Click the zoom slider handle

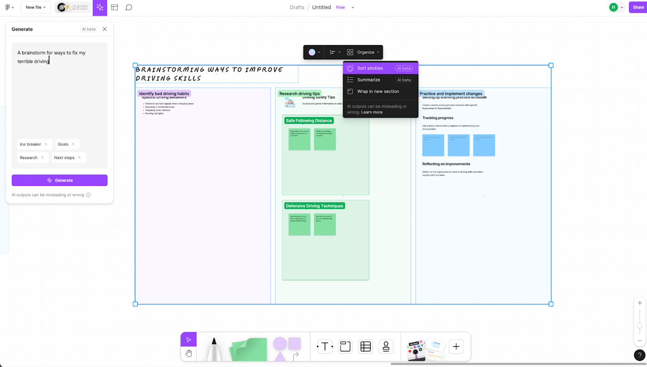[x=640, y=326]
